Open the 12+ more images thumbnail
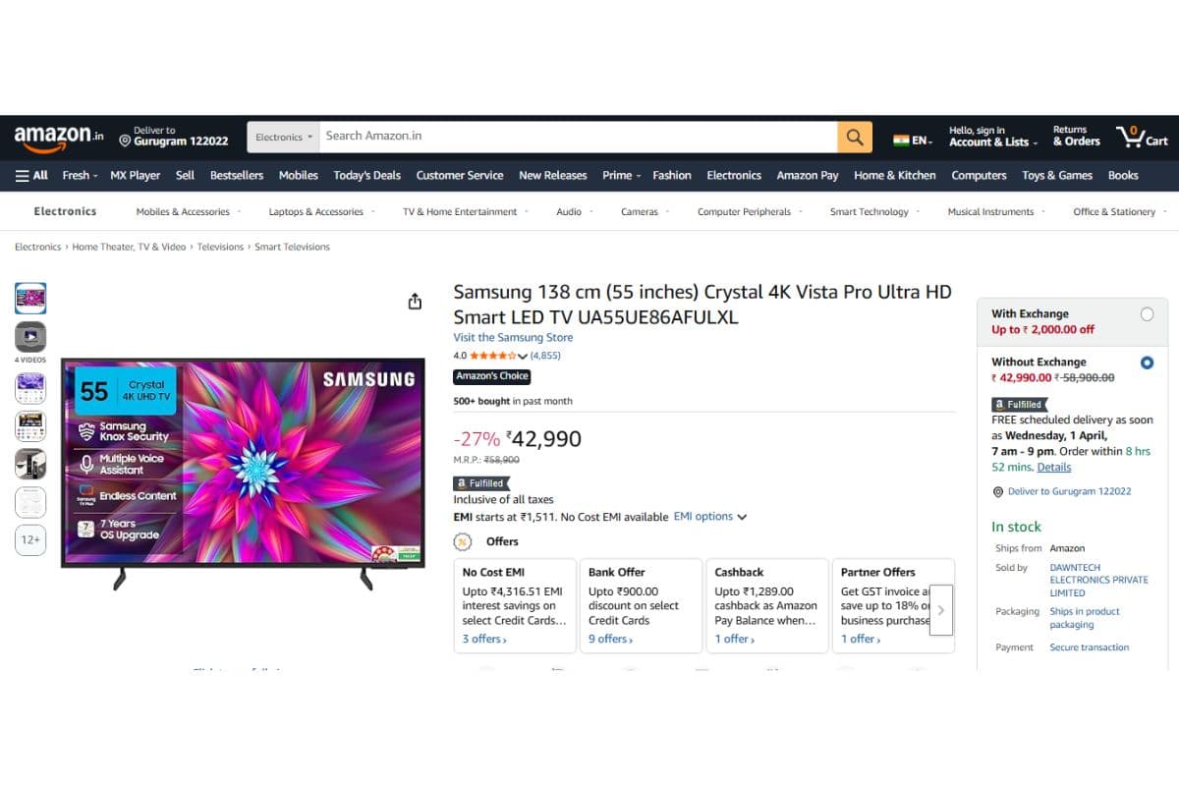 (30, 539)
